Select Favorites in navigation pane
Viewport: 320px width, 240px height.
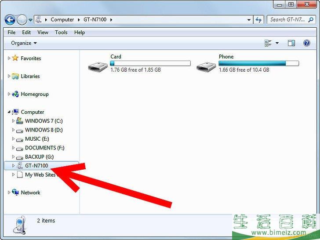(x=31, y=58)
